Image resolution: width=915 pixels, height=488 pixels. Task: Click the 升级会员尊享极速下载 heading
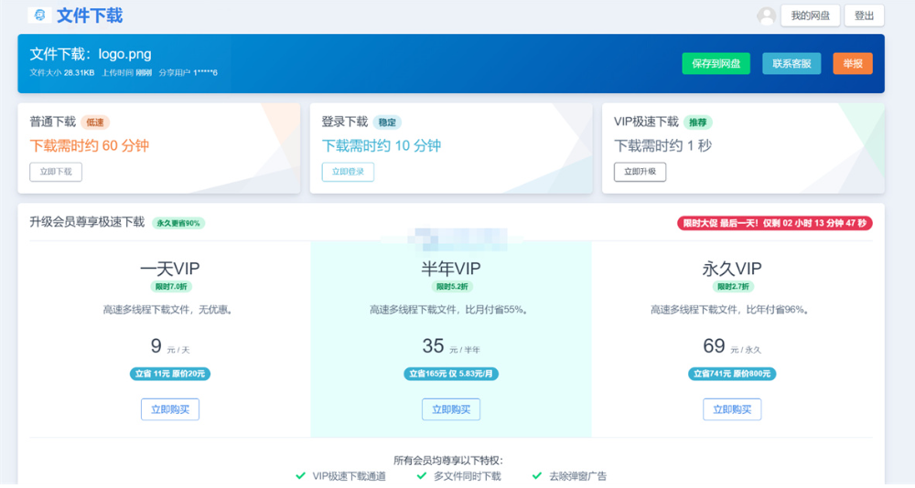tap(87, 222)
